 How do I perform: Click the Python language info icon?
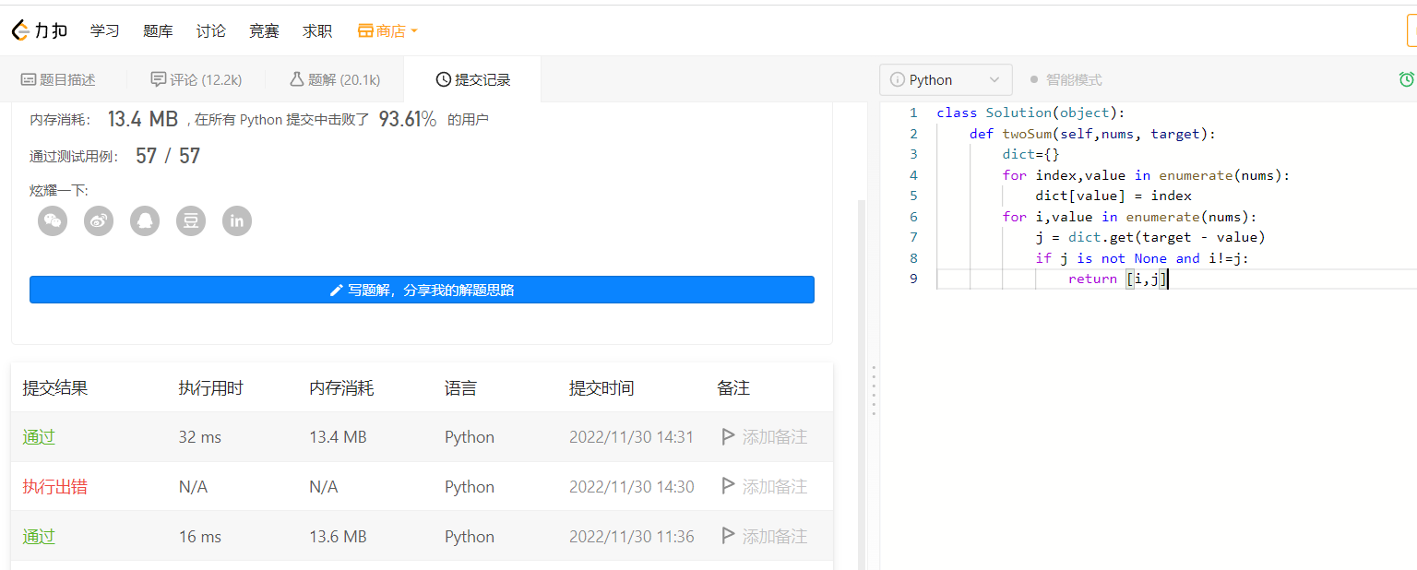(897, 80)
